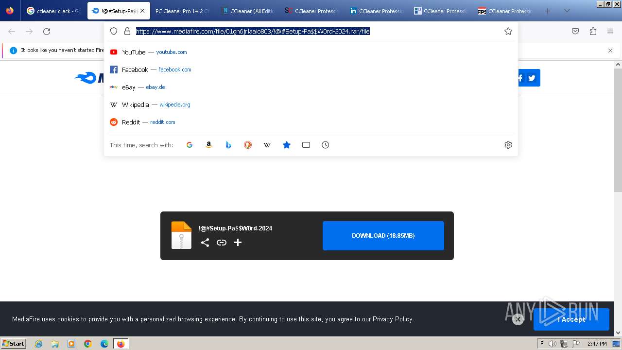Click the share icon for the file

click(x=205, y=243)
